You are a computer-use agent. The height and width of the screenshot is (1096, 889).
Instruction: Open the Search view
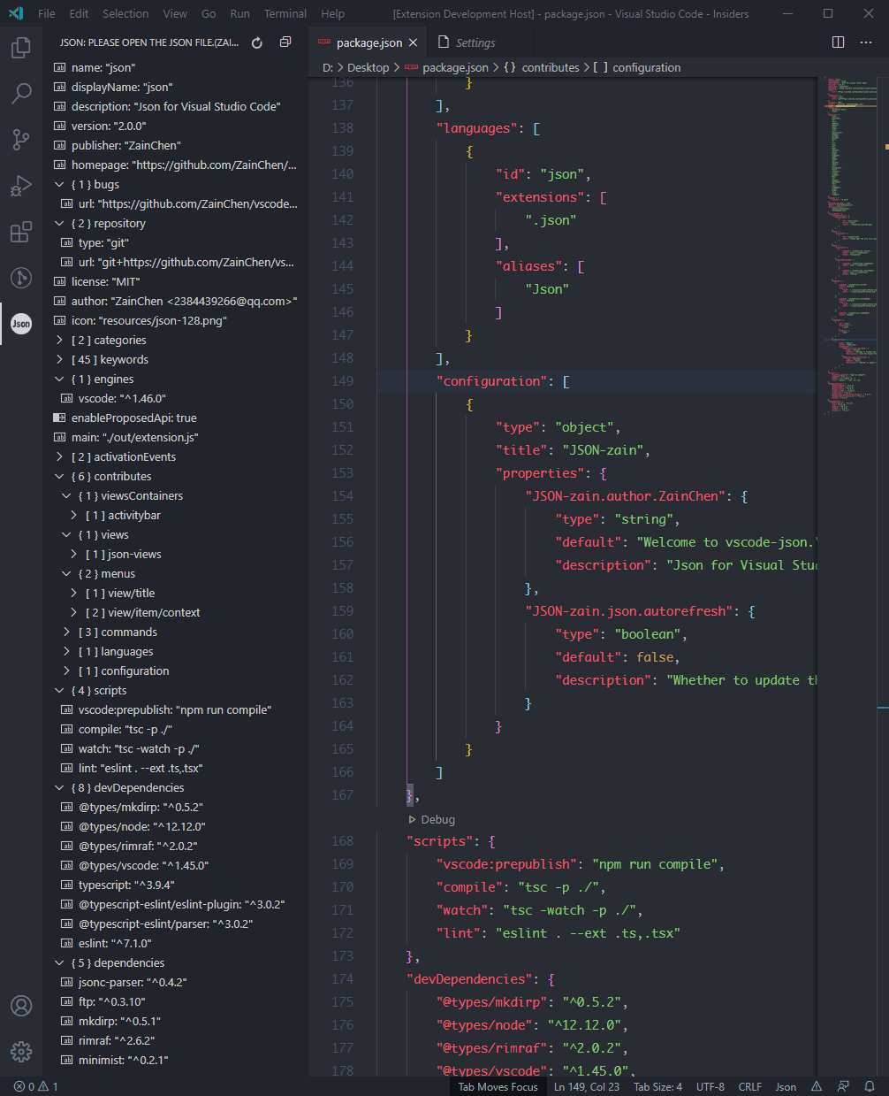20,94
